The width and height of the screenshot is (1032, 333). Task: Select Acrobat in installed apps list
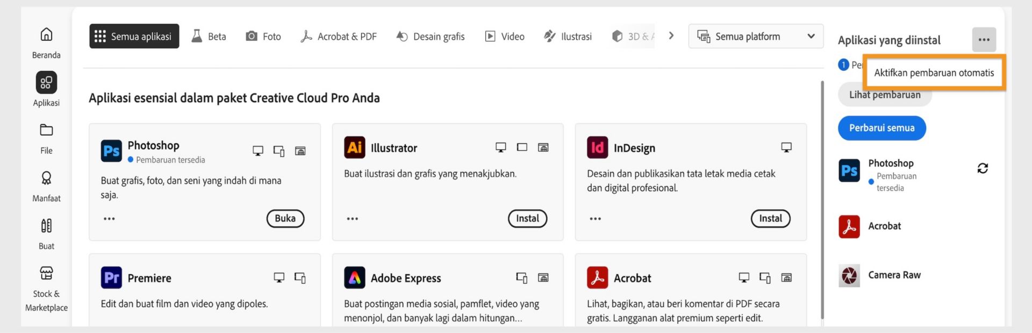point(885,226)
